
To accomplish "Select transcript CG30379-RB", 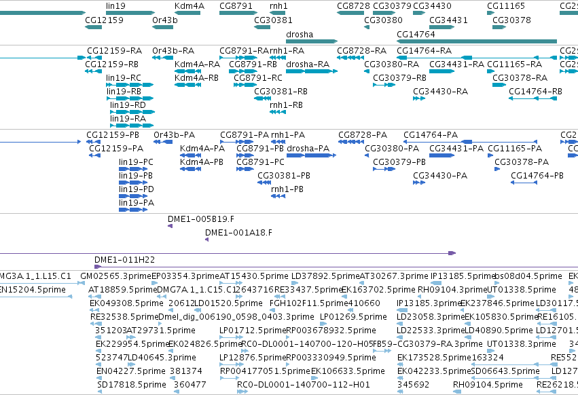I will click(384, 85).
